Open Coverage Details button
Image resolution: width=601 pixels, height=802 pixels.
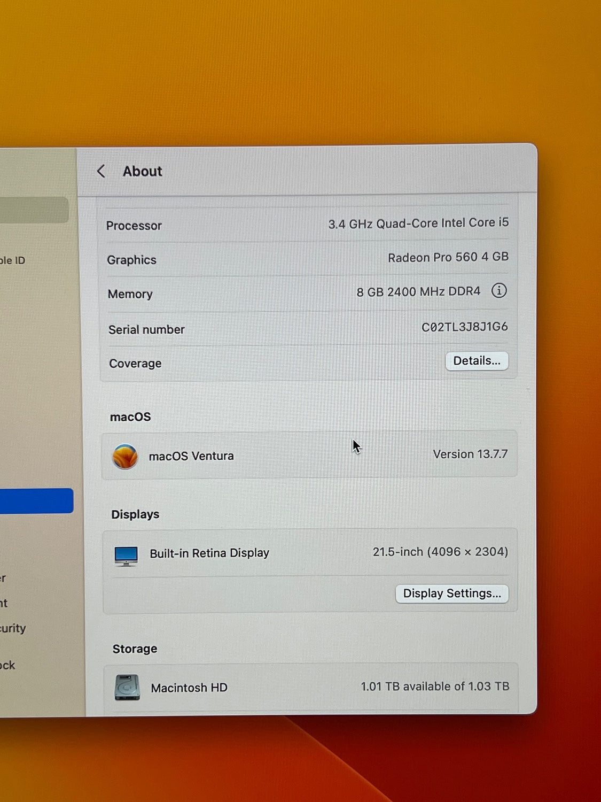click(x=477, y=361)
